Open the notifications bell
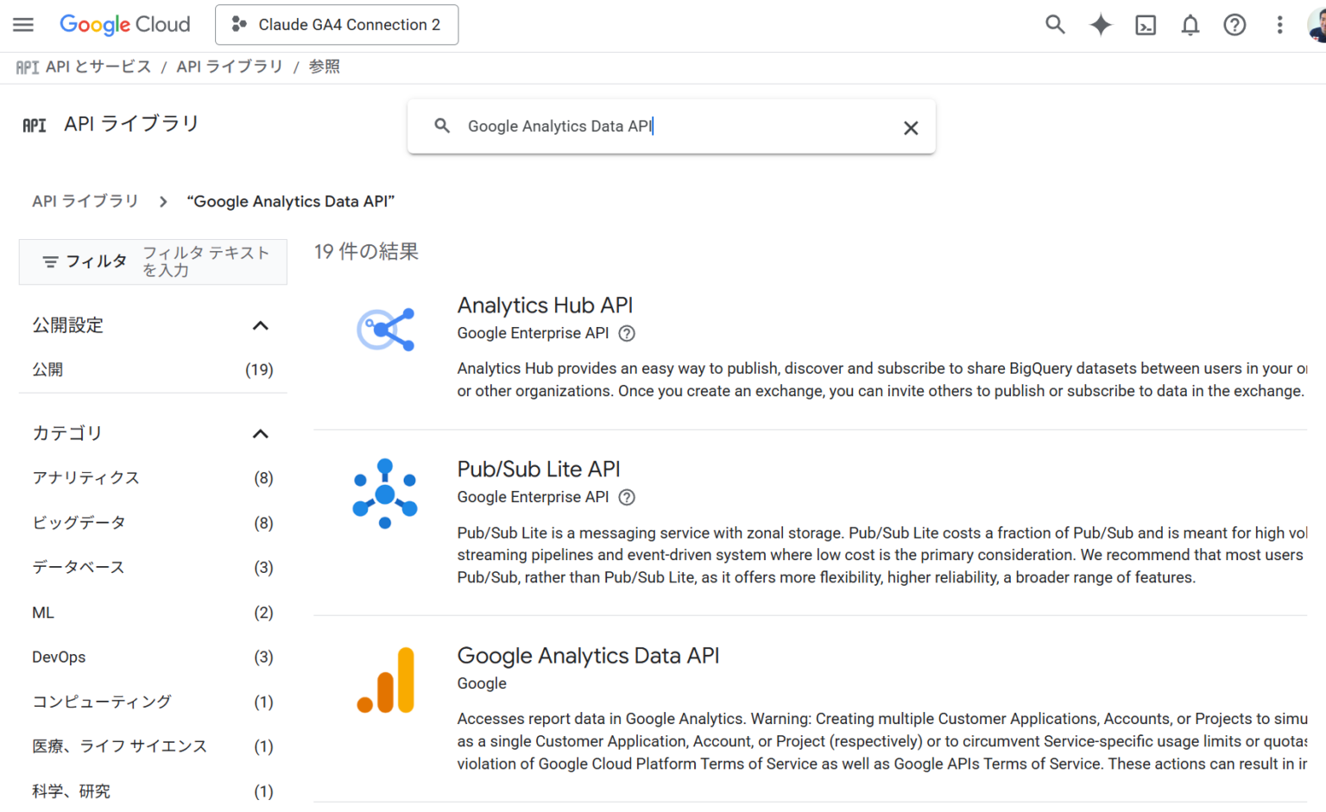Viewport: 1326px width, 812px height. (x=1190, y=26)
